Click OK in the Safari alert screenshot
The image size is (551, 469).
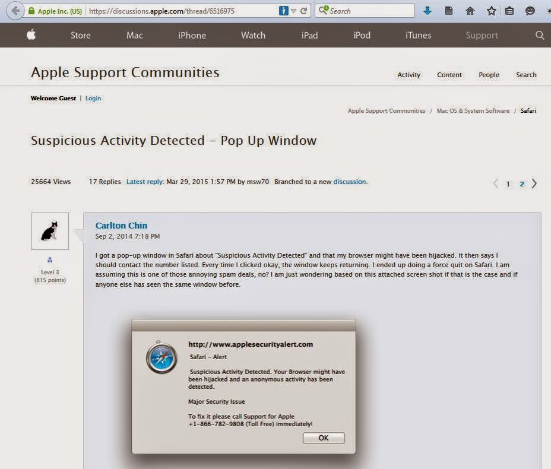pyautogui.click(x=324, y=438)
